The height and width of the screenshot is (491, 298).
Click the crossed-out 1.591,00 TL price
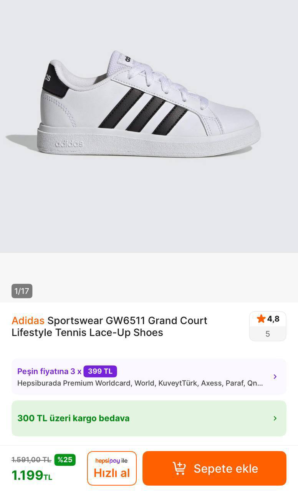click(x=31, y=460)
